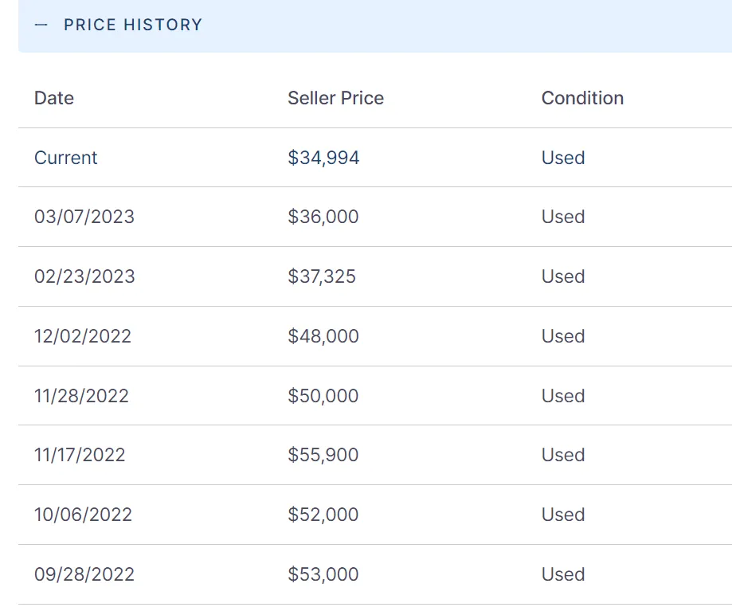Select the 02/23/2023 date entry
The image size is (732, 607).
tap(84, 276)
